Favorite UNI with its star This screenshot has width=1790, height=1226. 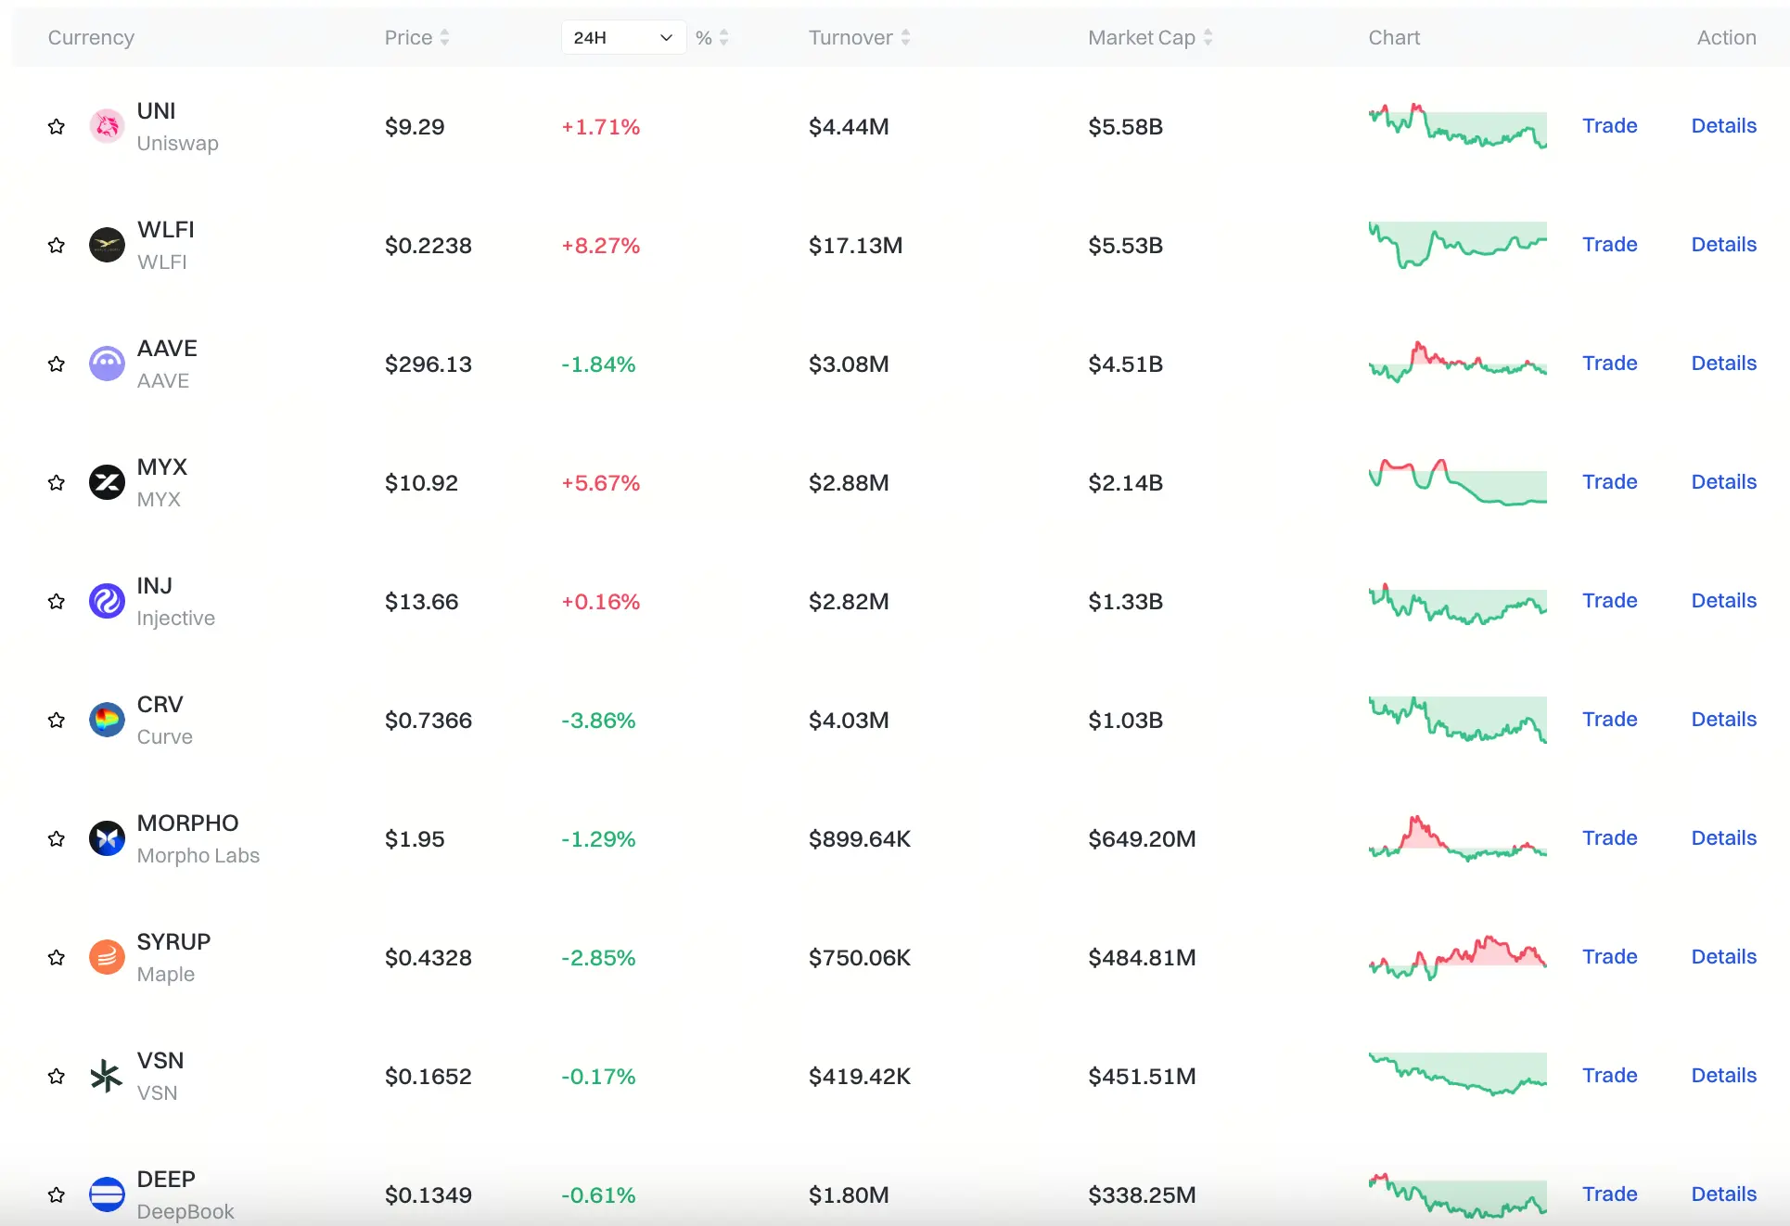(57, 126)
